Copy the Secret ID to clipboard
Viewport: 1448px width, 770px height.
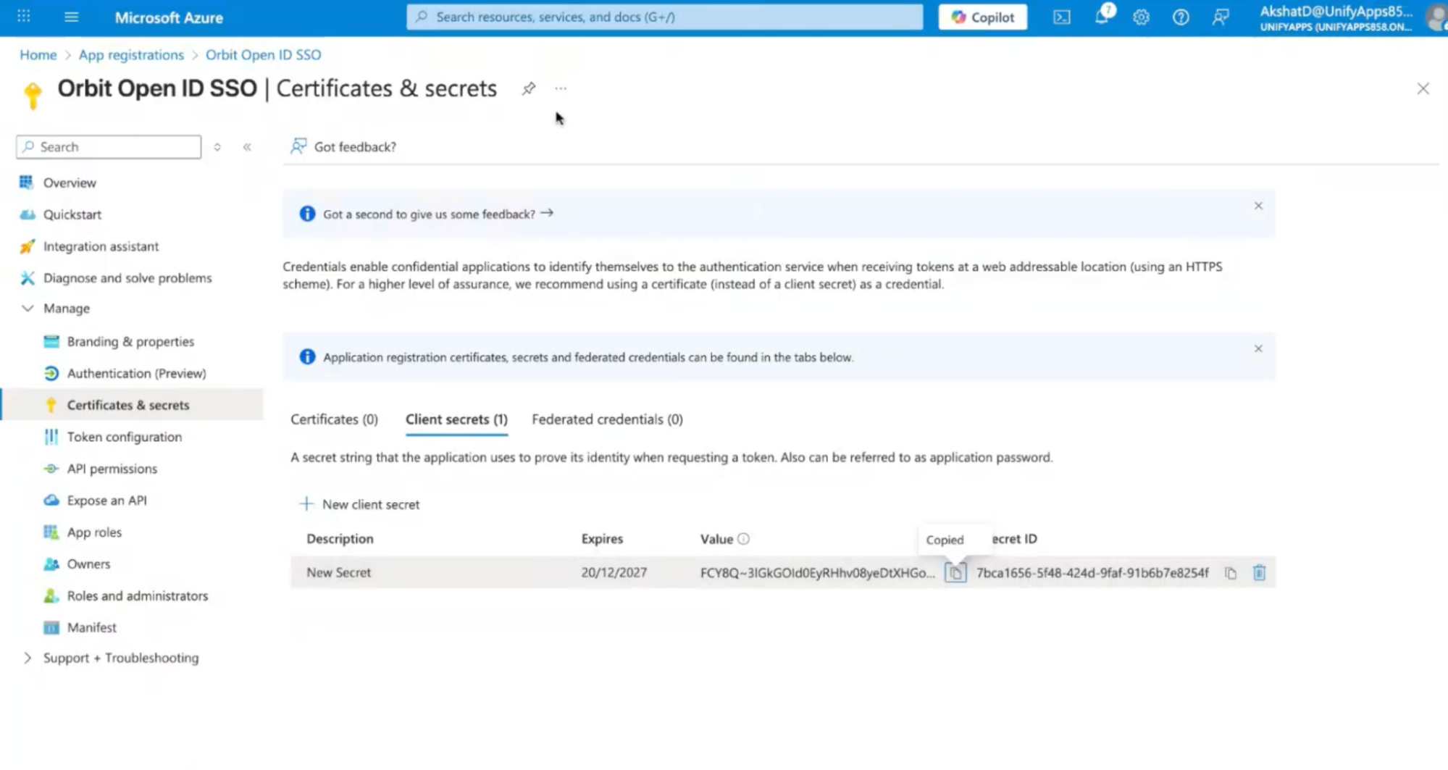pos(1230,573)
